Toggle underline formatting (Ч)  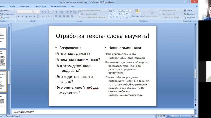pyautogui.click(x=26, y=17)
